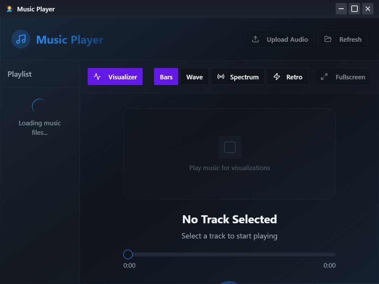Click the seek slider handle
Image resolution: width=379 pixels, height=284 pixels.
point(128,254)
